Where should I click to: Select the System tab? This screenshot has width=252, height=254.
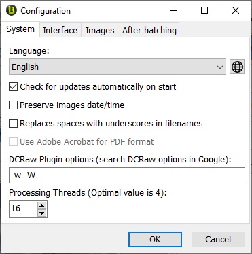pyautogui.click(x=20, y=29)
